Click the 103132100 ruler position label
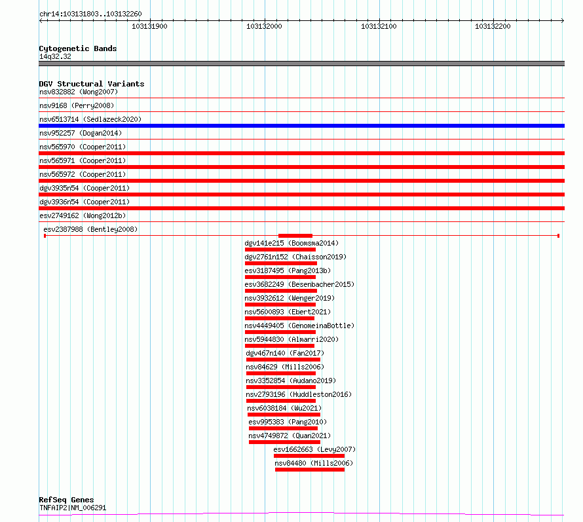 click(x=379, y=26)
